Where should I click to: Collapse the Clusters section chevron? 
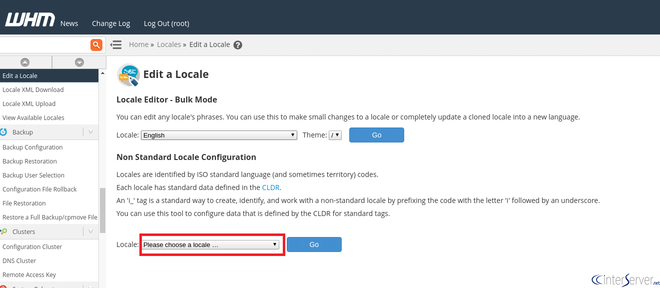90,231
